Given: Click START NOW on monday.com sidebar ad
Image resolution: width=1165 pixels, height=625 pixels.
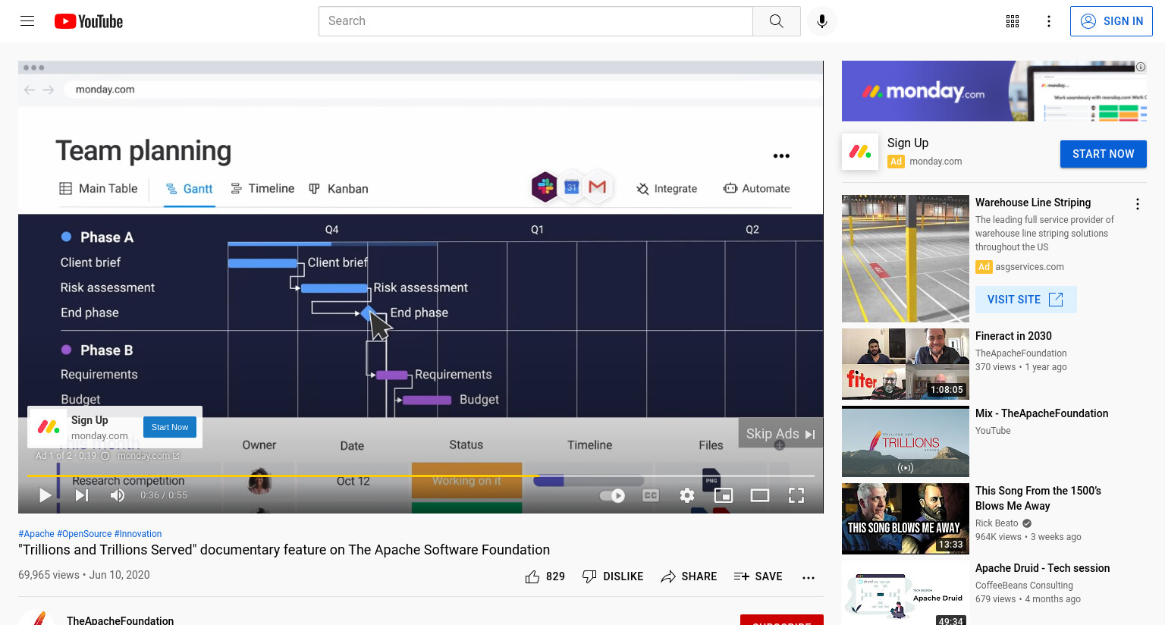Looking at the screenshot, I should [x=1103, y=154].
